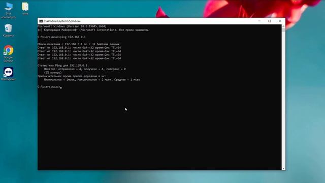The height and width of the screenshot is (183, 325).
Task: Click the approximate round-trip time header
Action: pyautogui.click(x=72, y=76)
